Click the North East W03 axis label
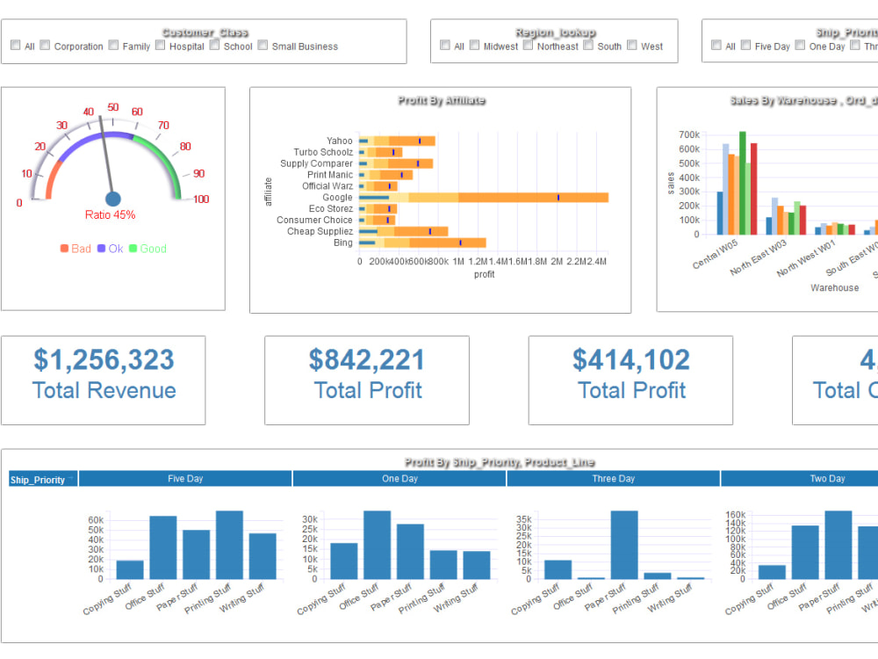Viewport: 878px width, 659px height. tap(759, 257)
